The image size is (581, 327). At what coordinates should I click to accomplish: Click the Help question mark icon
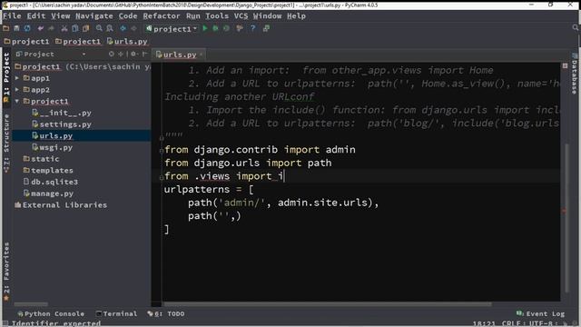pos(252,28)
